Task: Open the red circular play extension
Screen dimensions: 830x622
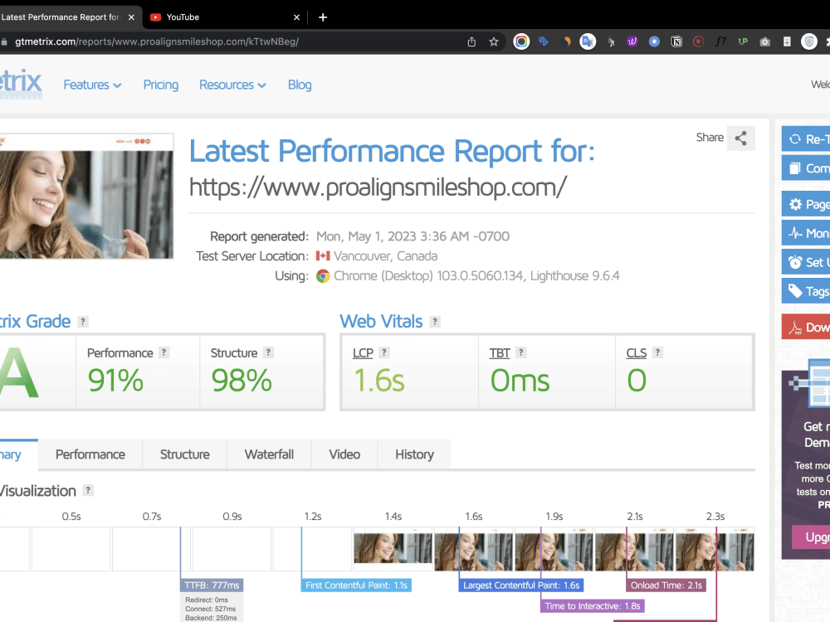Action: 698,41
